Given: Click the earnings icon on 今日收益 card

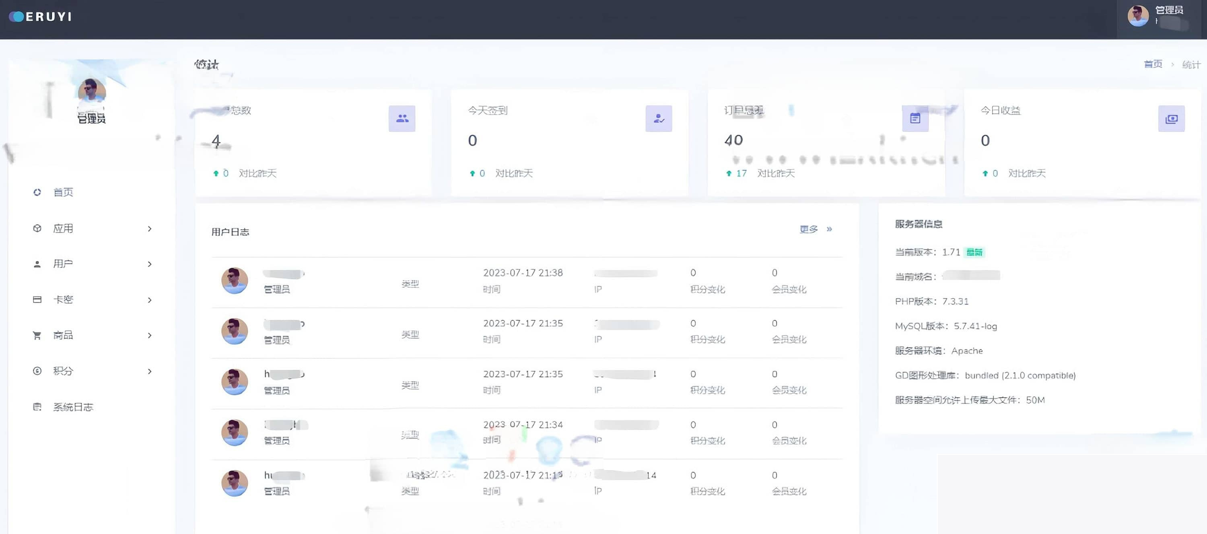Looking at the screenshot, I should tap(1171, 119).
